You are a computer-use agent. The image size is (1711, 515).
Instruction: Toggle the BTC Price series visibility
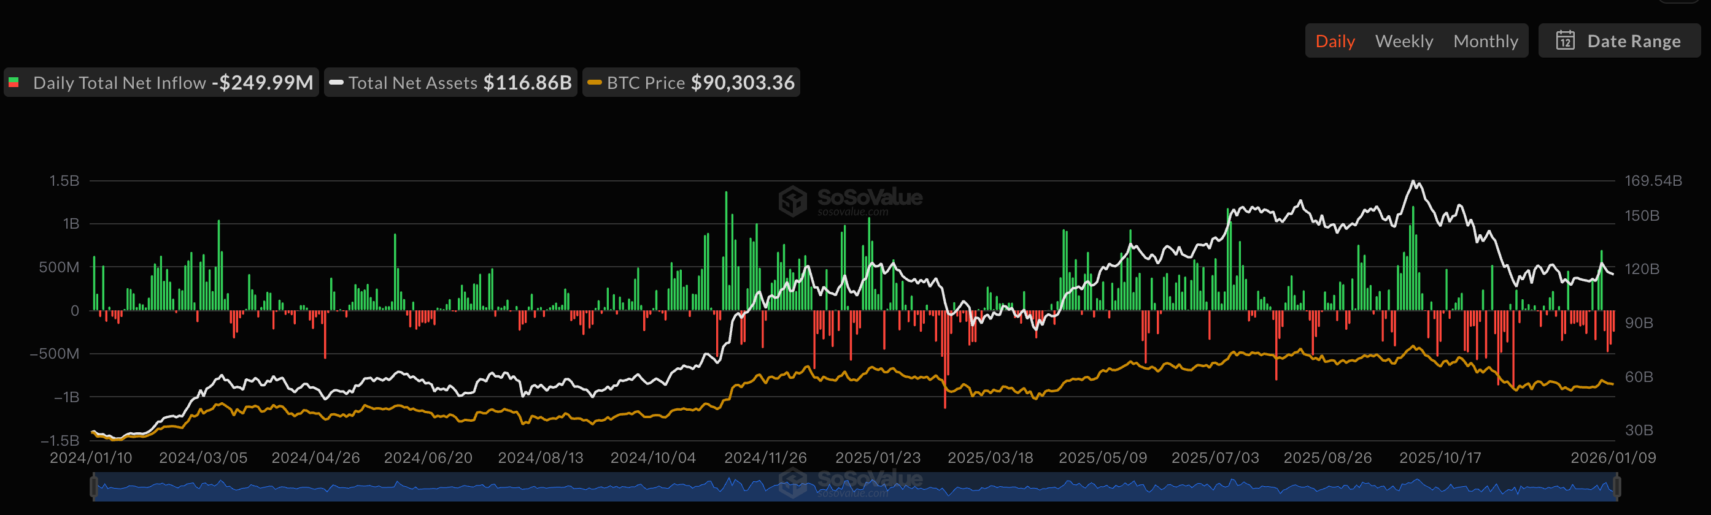tap(646, 83)
